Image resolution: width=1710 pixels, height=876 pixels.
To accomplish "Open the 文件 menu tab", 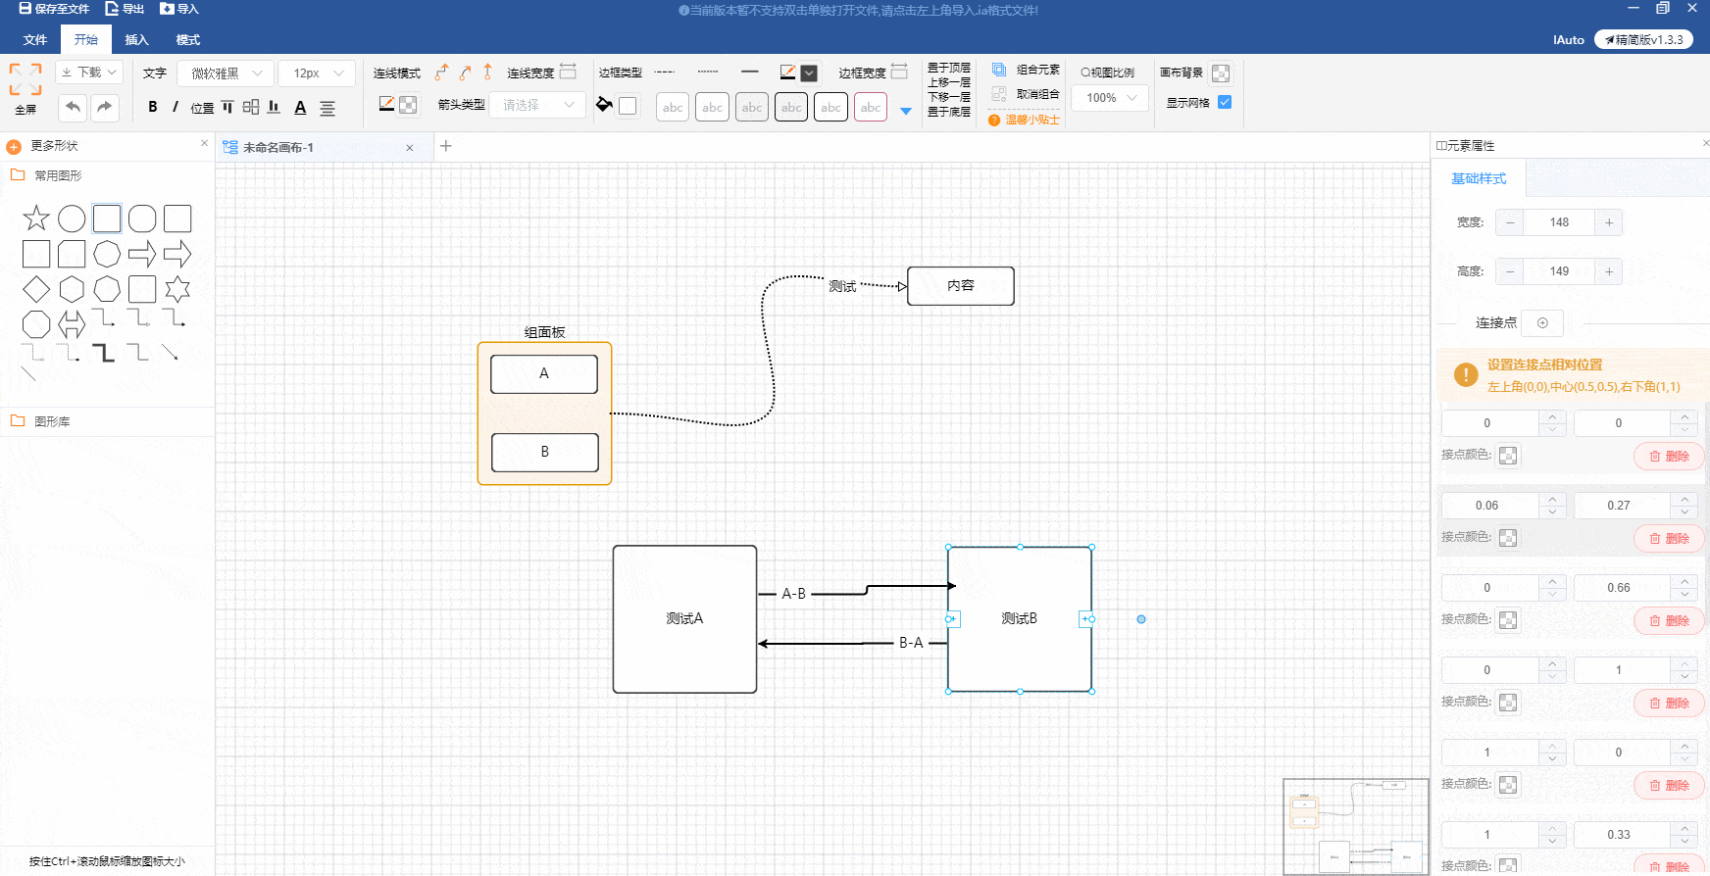I will click(35, 40).
